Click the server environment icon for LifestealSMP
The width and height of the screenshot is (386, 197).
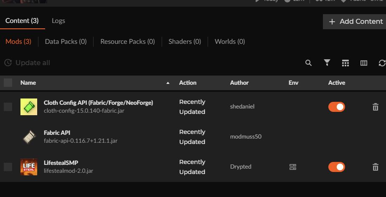293,167
